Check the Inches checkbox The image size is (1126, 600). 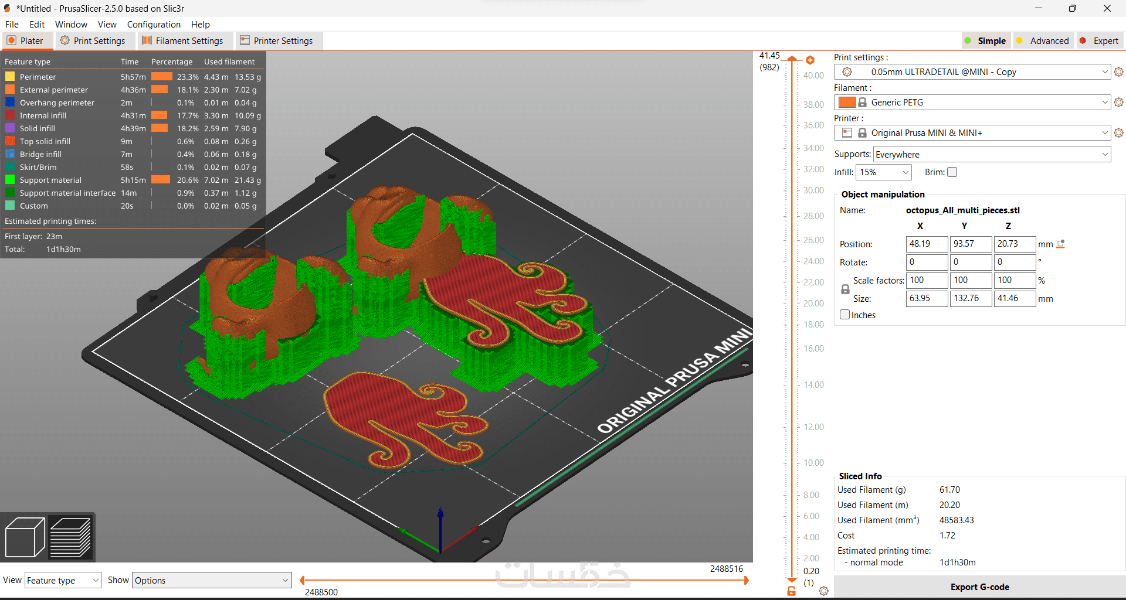845,315
